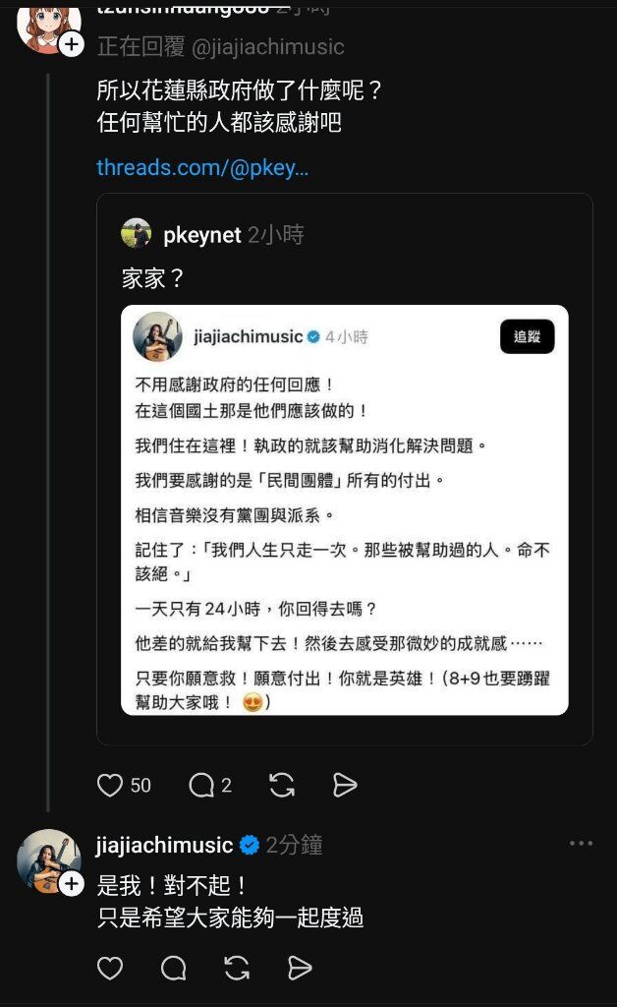Open the three-dot menu on jiajiachimusic reply

(581, 843)
